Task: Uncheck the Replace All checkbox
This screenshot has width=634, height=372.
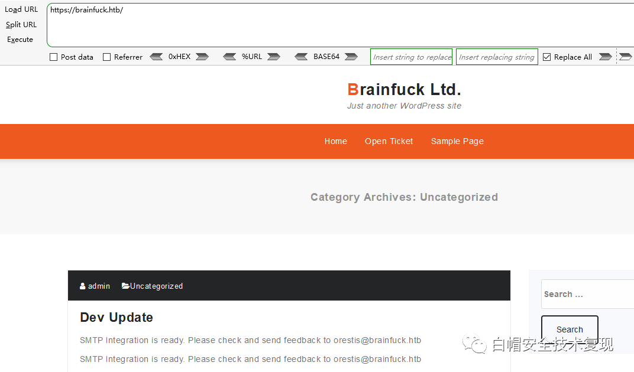Action: click(546, 57)
